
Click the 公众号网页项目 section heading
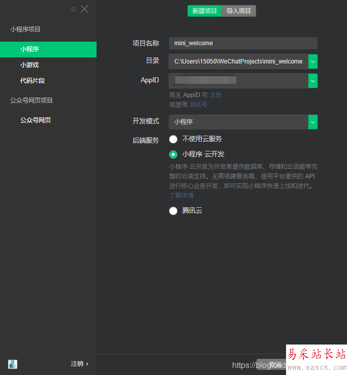click(x=31, y=101)
